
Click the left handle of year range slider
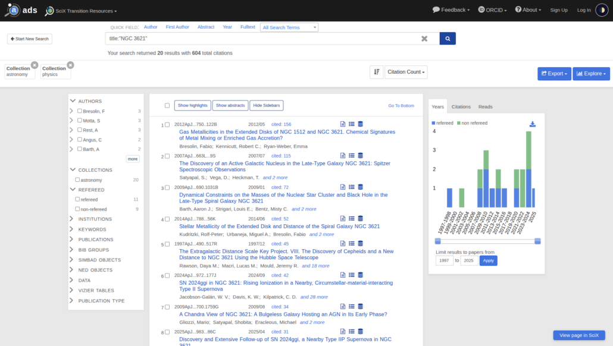pyautogui.click(x=438, y=241)
